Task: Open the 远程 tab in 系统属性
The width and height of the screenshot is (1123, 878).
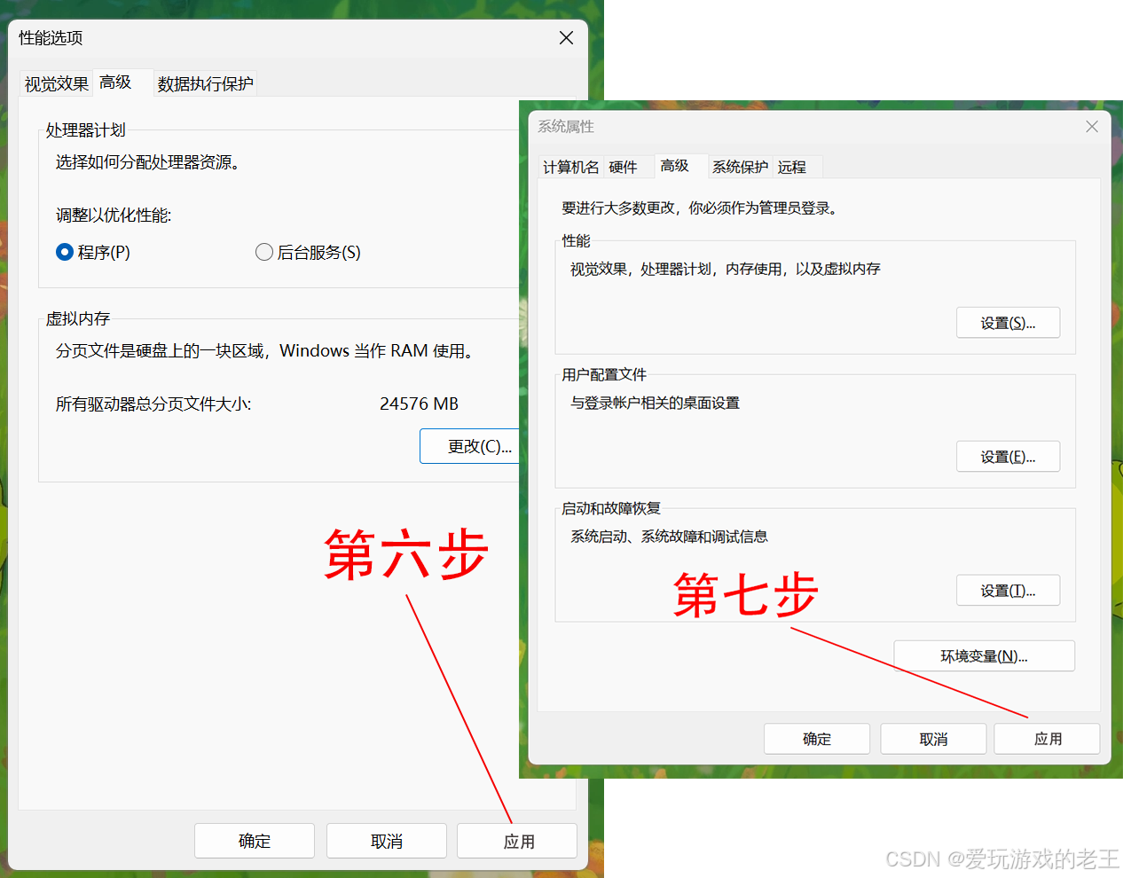Action: pyautogui.click(x=793, y=167)
